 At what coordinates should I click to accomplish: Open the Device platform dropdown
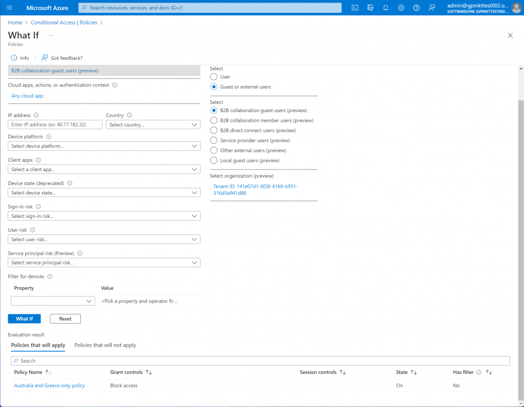click(x=104, y=146)
